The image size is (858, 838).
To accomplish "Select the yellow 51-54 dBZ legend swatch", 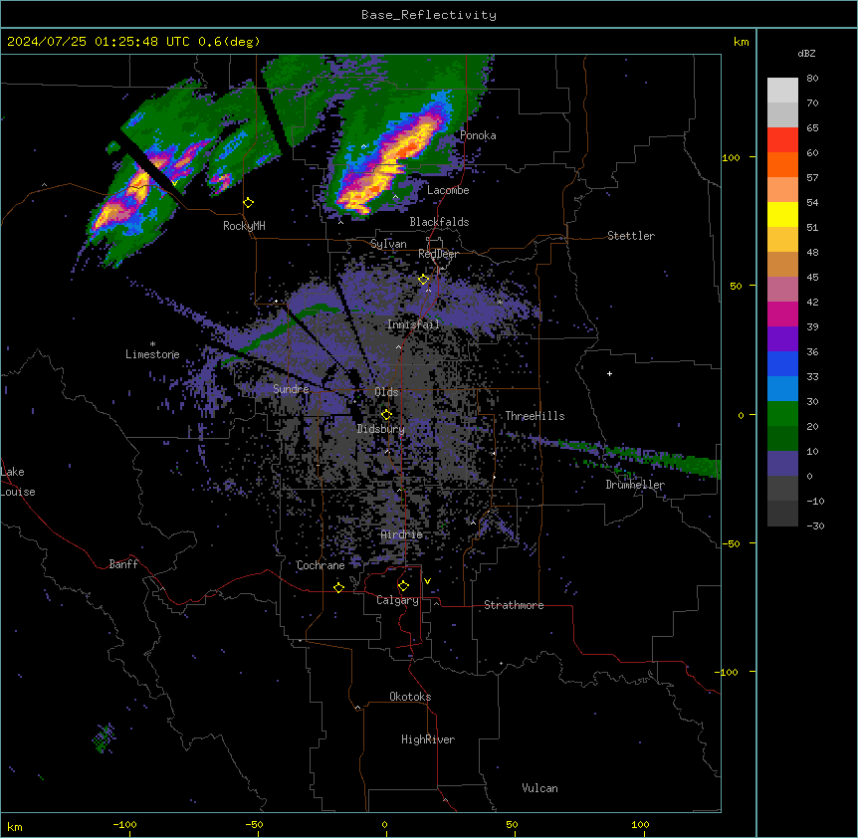I will [x=782, y=214].
